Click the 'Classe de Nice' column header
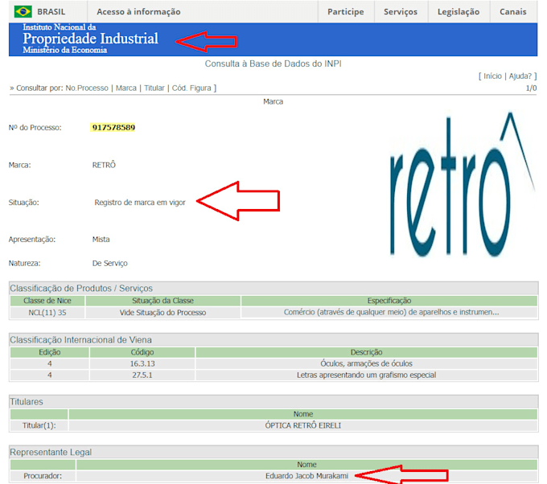The image size is (547, 484). [47, 301]
